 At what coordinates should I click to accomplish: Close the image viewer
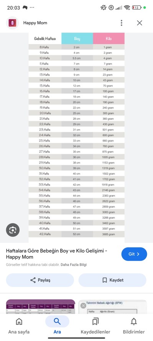pos(140,23)
